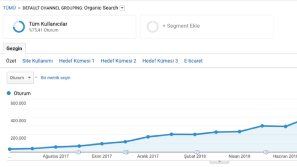Viewport: 297px width, 167px height.
Task: Click Bir metrik seçin link
Action: [x=56, y=78]
